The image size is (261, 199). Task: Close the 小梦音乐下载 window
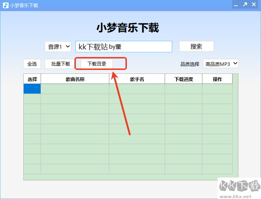click(x=254, y=4)
